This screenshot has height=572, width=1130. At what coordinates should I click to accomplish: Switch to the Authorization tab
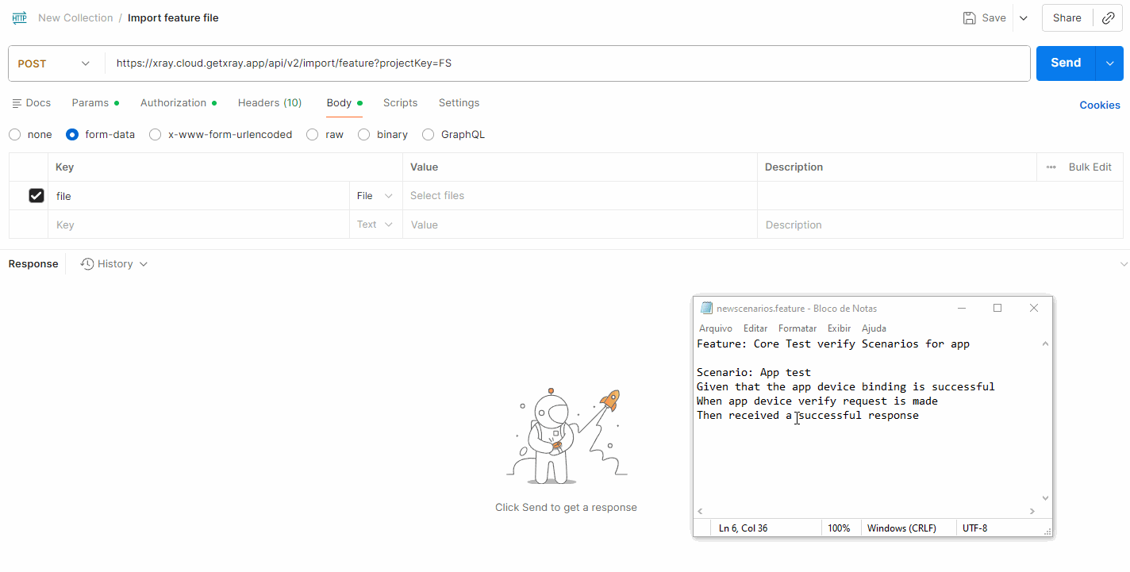173,103
